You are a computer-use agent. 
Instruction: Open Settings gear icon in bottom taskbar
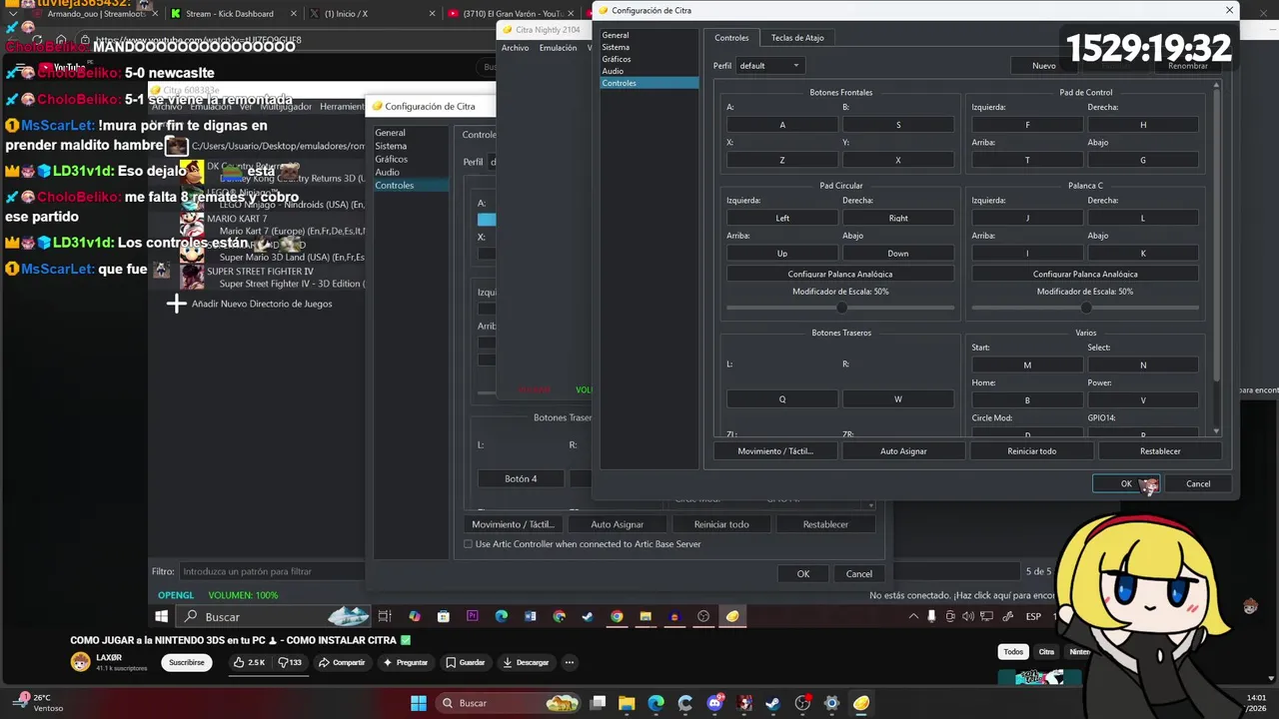(831, 703)
